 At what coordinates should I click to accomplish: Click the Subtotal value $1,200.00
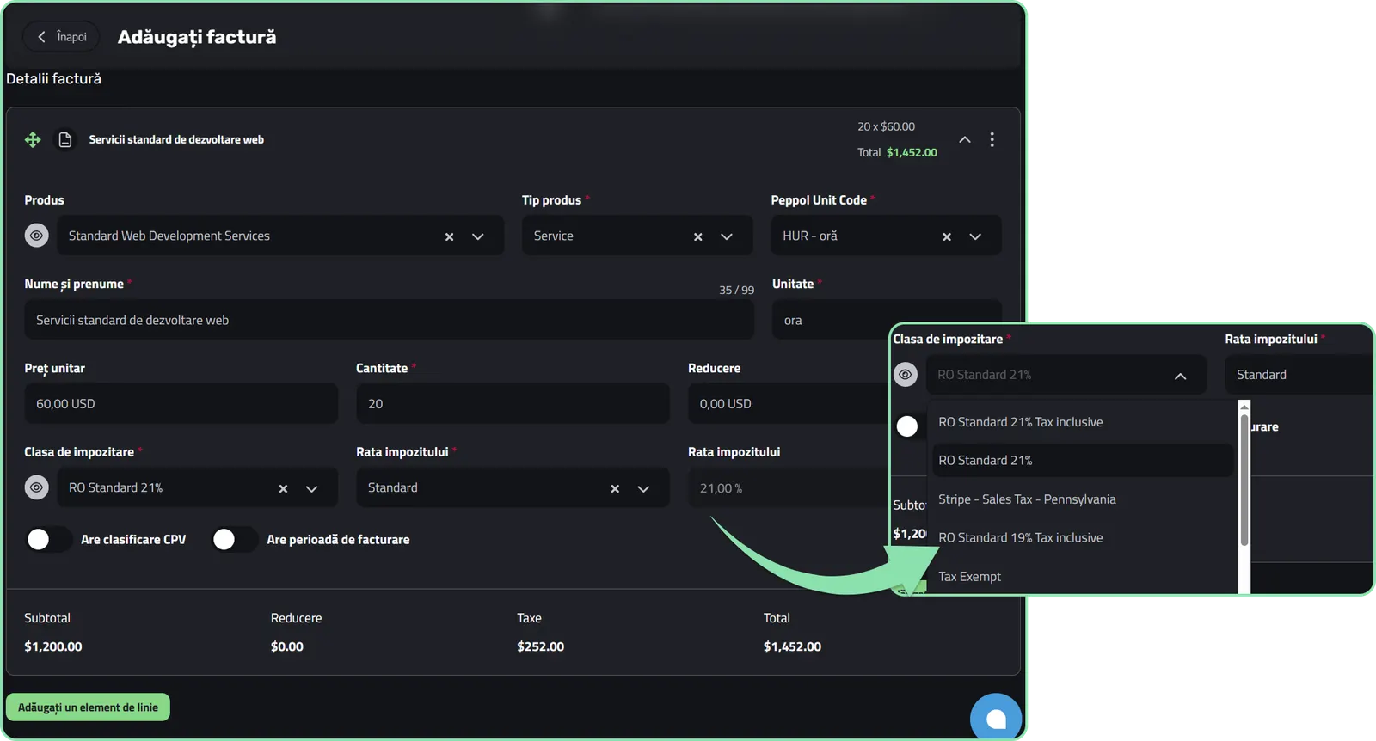click(53, 646)
